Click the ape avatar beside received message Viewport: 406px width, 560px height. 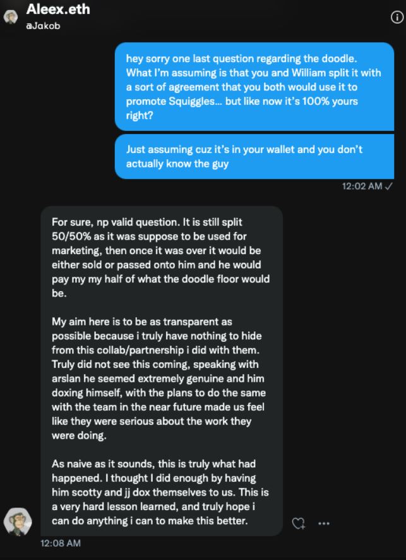coord(18,522)
